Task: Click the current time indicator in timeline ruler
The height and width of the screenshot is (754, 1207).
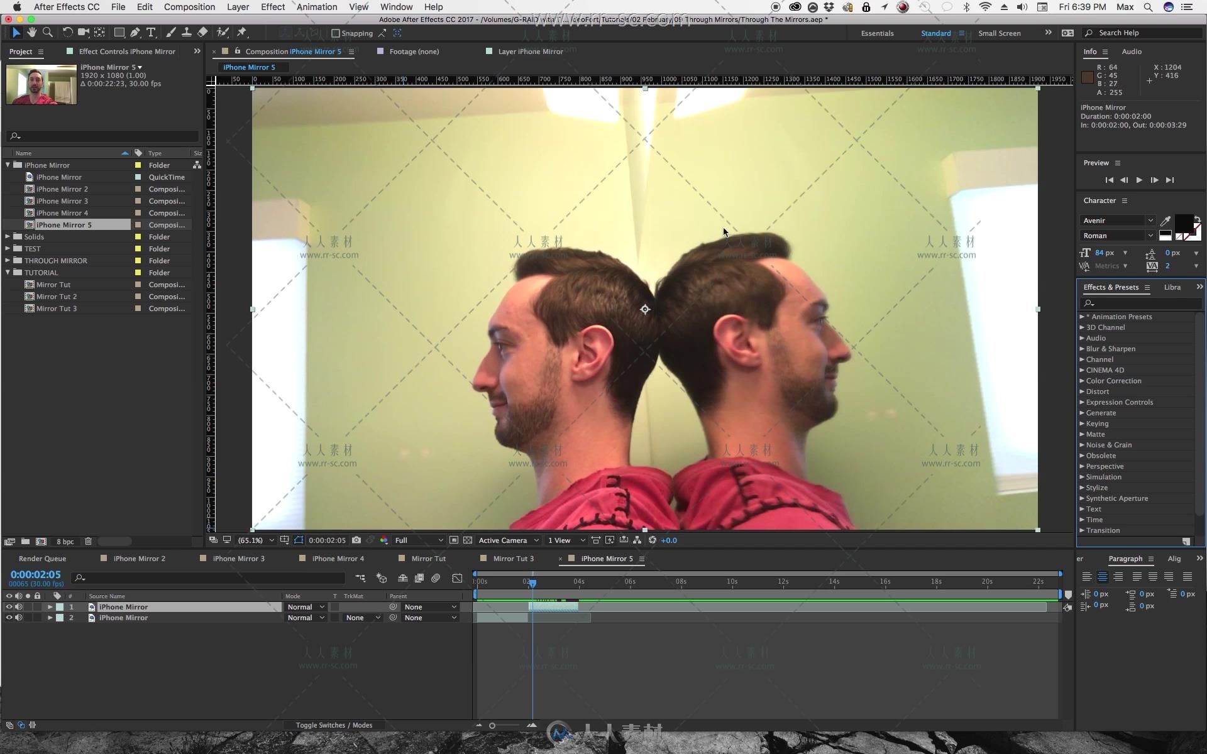Action: tap(532, 582)
